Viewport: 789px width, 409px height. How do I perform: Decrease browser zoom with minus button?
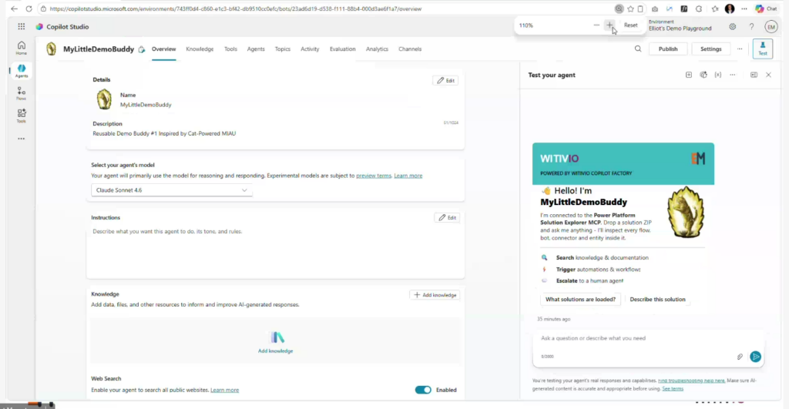(x=596, y=25)
